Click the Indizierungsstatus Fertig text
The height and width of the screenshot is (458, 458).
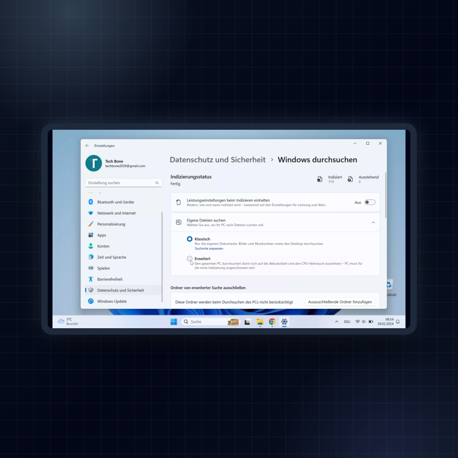175,184
